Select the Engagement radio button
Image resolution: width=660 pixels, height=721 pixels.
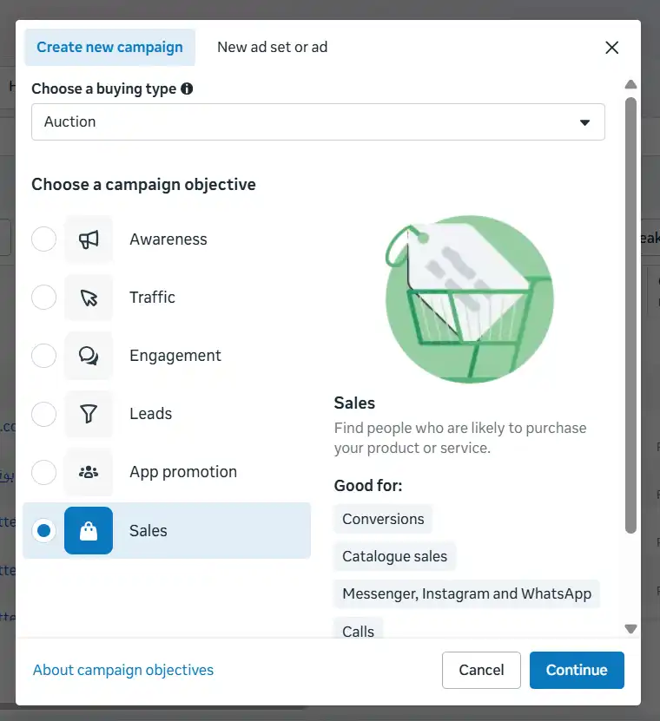[43, 356]
